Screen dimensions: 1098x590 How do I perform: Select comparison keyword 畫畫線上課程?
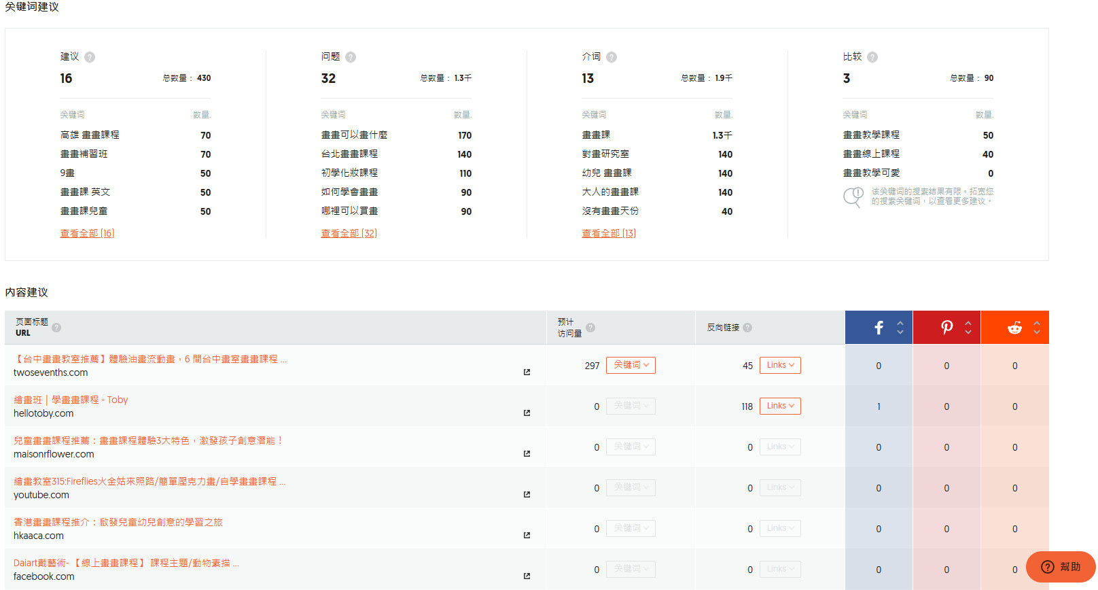tap(871, 154)
